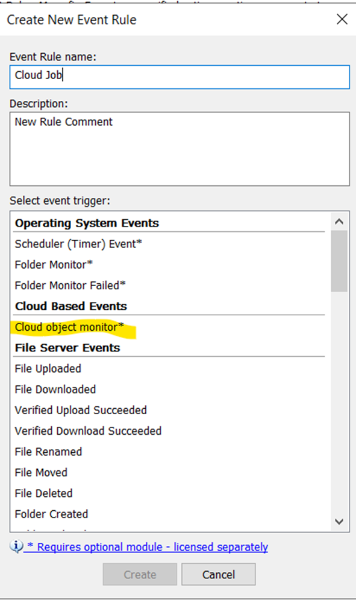
Task: Click the scrollbar up arrow
Action: tap(339, 221)
